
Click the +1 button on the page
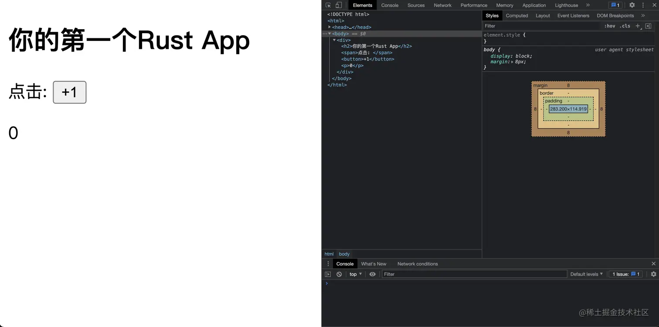click(70, 92)
